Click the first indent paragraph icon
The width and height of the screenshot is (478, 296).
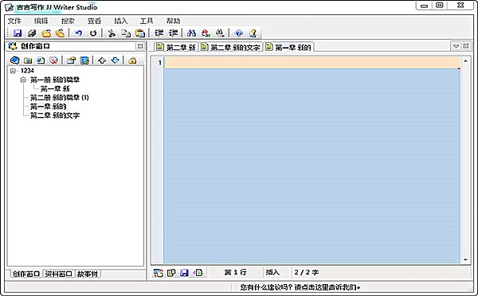point(159,33)
